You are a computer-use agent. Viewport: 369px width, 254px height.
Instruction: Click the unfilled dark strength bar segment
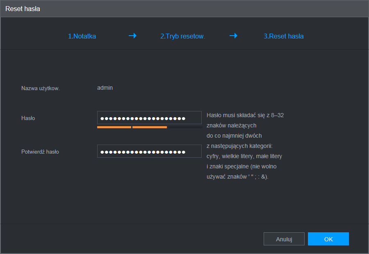pyautogui.click(x=184, y=127)
